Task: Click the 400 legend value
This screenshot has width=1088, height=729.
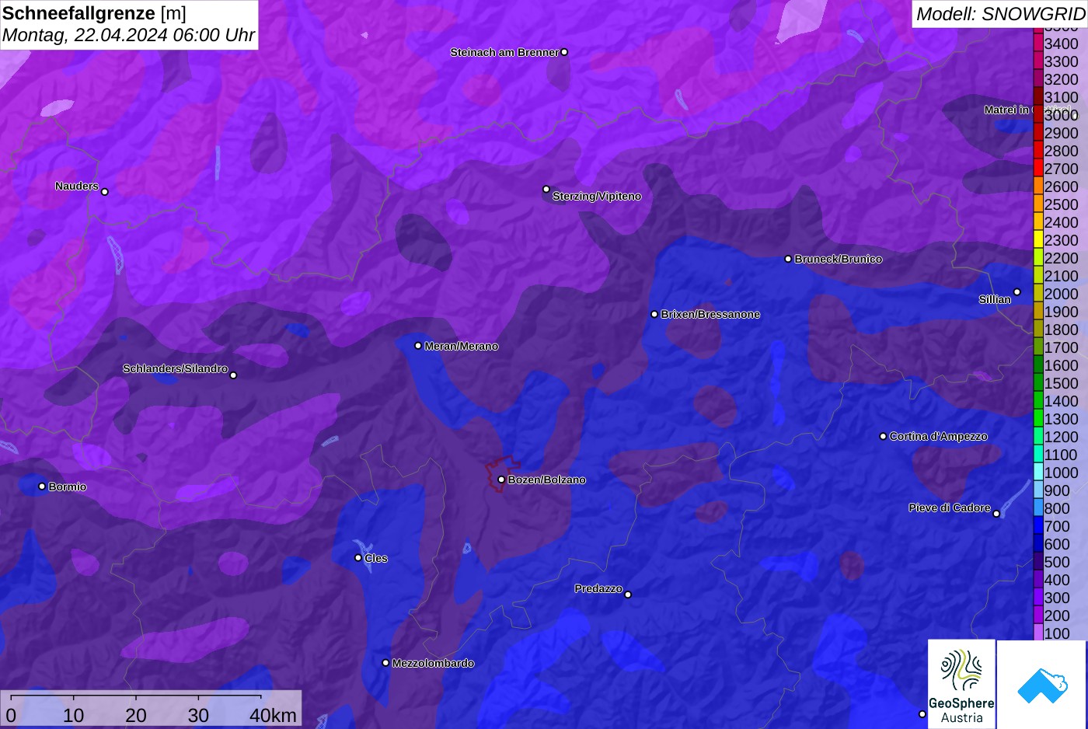Action: [x=1057, y=580]
